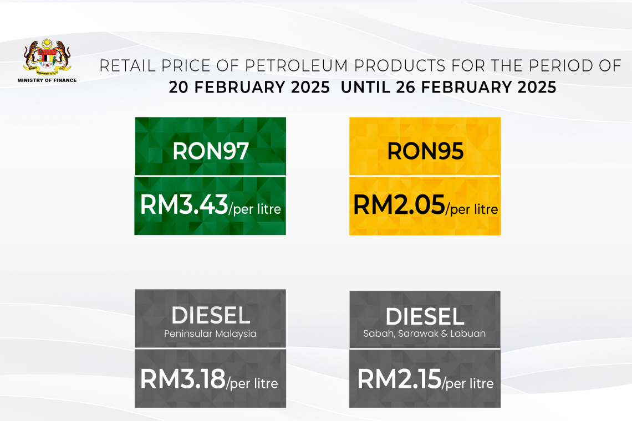This screenshot has height=421, width=632.
Task: Click the DIESEL Sabah, Sarawak & Labuan header
Action: pyautogui.click(x=425, y=317)
